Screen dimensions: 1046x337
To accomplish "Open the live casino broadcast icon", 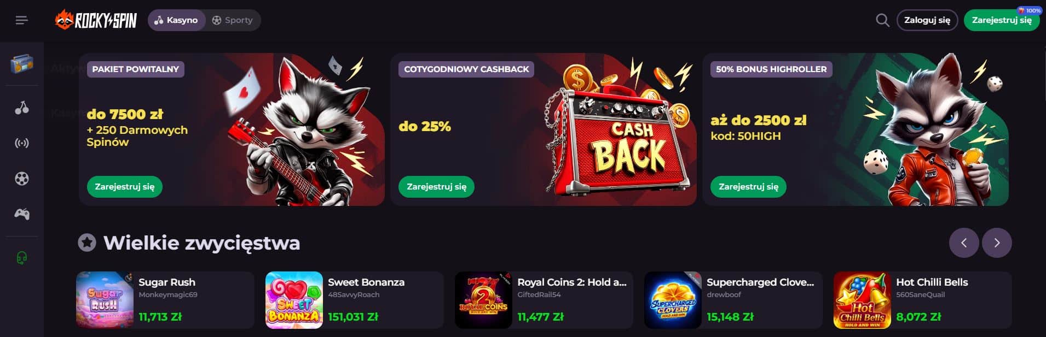I will click(x=22, y=143).
